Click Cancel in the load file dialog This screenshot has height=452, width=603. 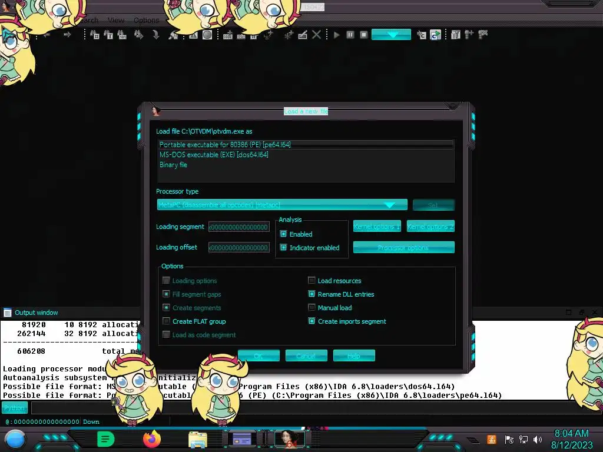click(306, 355)
